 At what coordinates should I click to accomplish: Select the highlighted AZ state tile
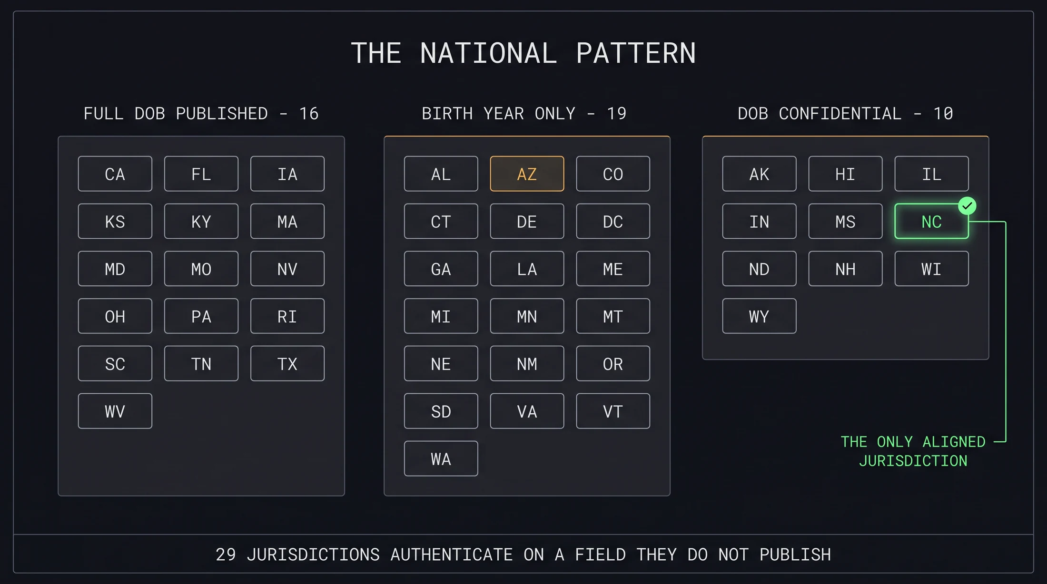[x=527, y=174]
